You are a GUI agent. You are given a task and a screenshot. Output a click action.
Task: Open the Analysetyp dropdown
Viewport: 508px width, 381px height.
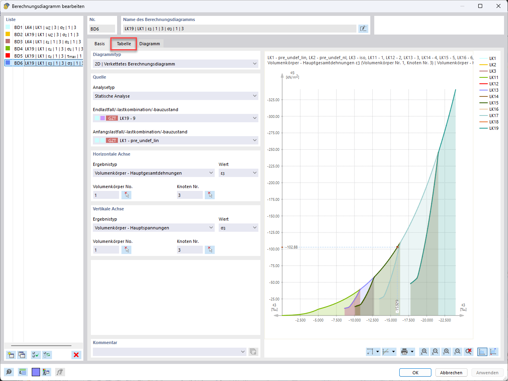pyautogui.click(x=255, y=96)
